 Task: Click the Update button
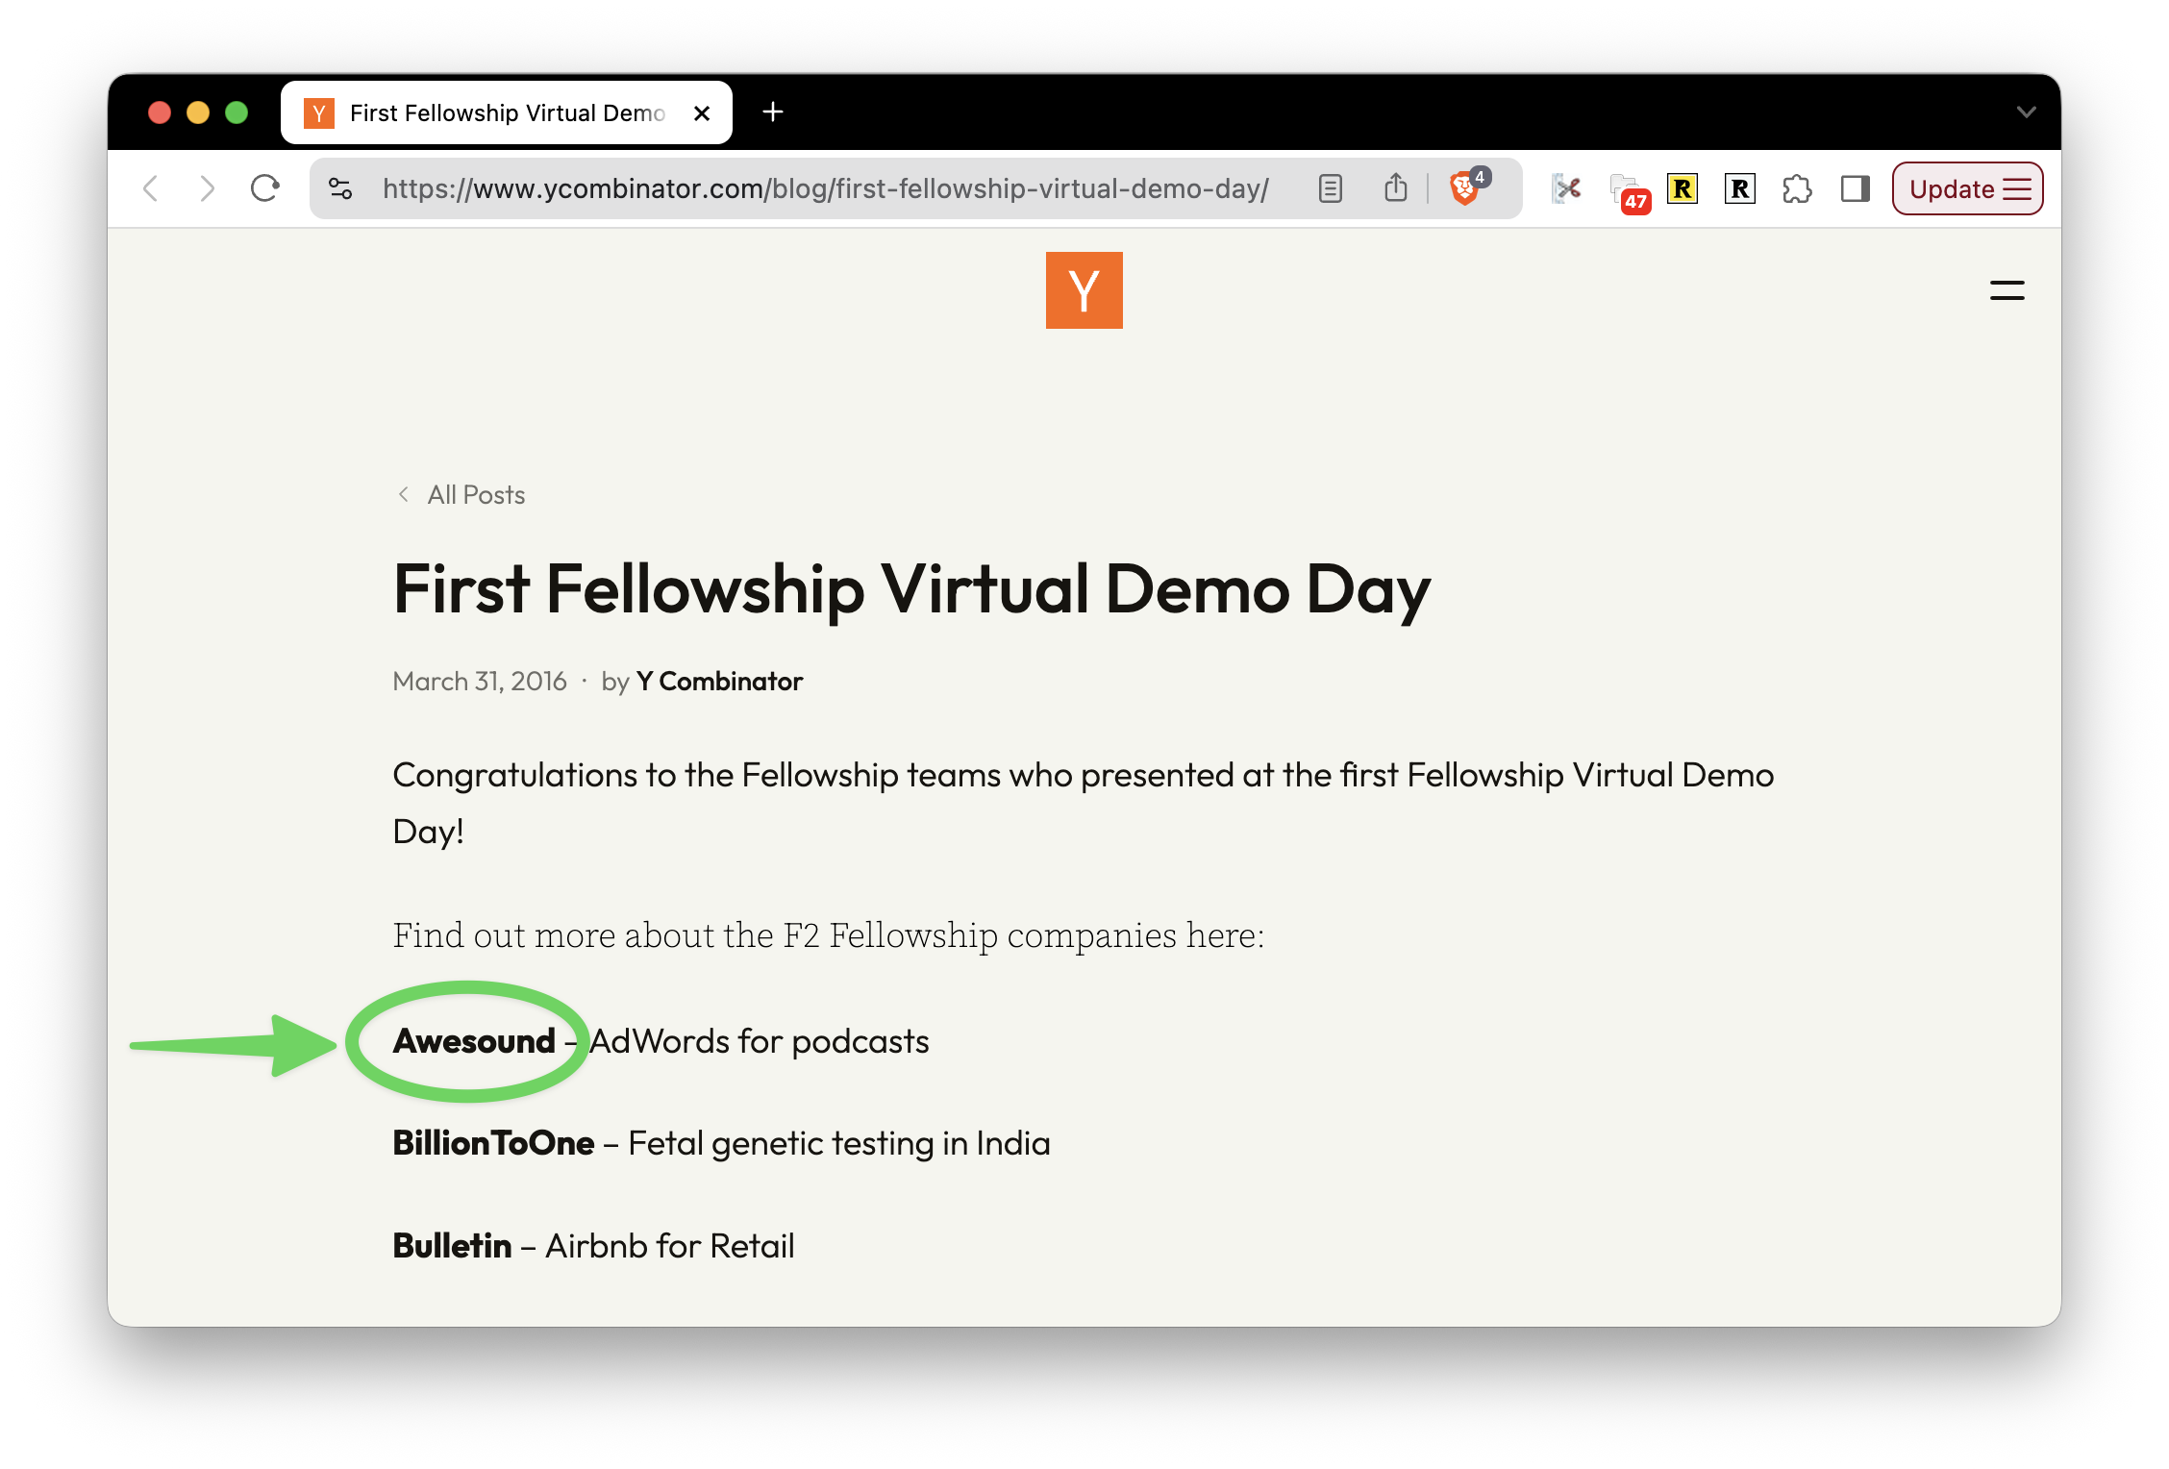pyautogui.click(x=1967, y=188)
